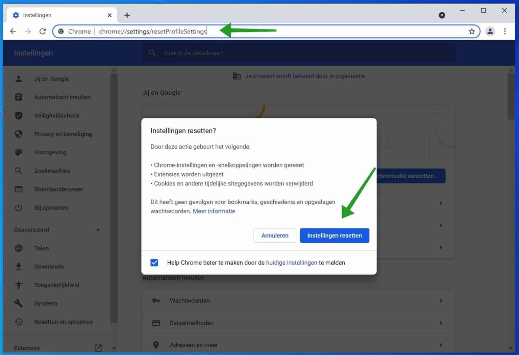519x355 pixels.
Task: Open Privacy en beveiliging settings
Action: coord(63,134)
